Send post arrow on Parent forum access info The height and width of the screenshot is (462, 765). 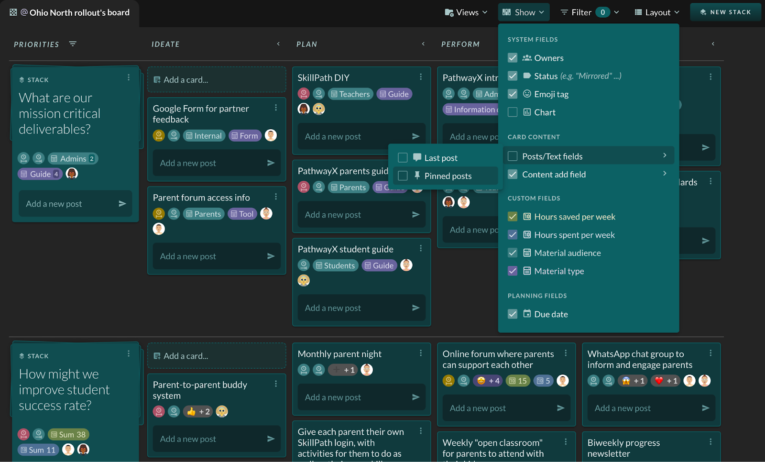271,256
